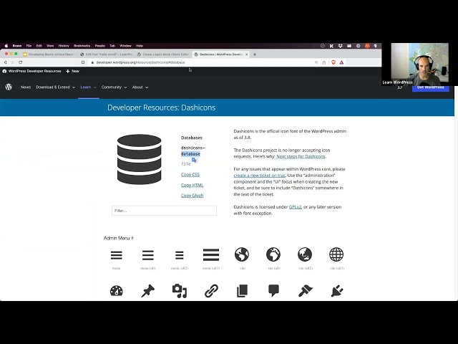Image resolution: width=458 pixels, height=344 pixels.
Task: Click the browser address bar URL
Action: (140, 62)
